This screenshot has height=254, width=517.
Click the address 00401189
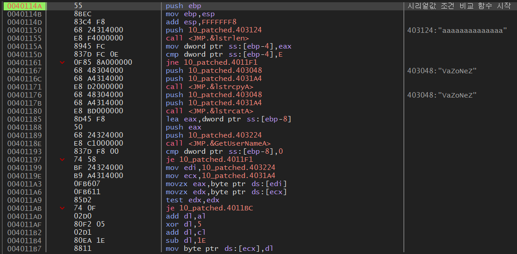click(x=23, y=135)
